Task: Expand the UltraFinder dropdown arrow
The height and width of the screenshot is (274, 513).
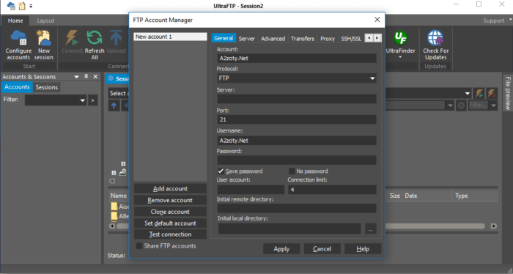Action: click(x=400, y=58)
